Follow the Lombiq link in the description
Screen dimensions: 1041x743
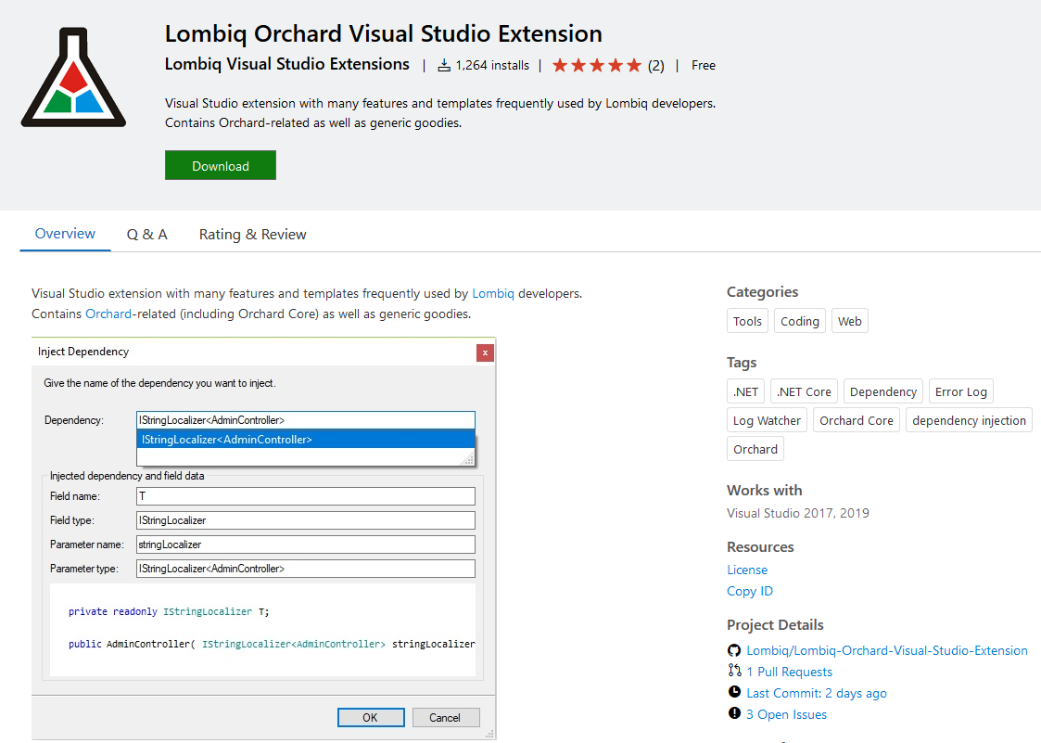click(493, 294)
